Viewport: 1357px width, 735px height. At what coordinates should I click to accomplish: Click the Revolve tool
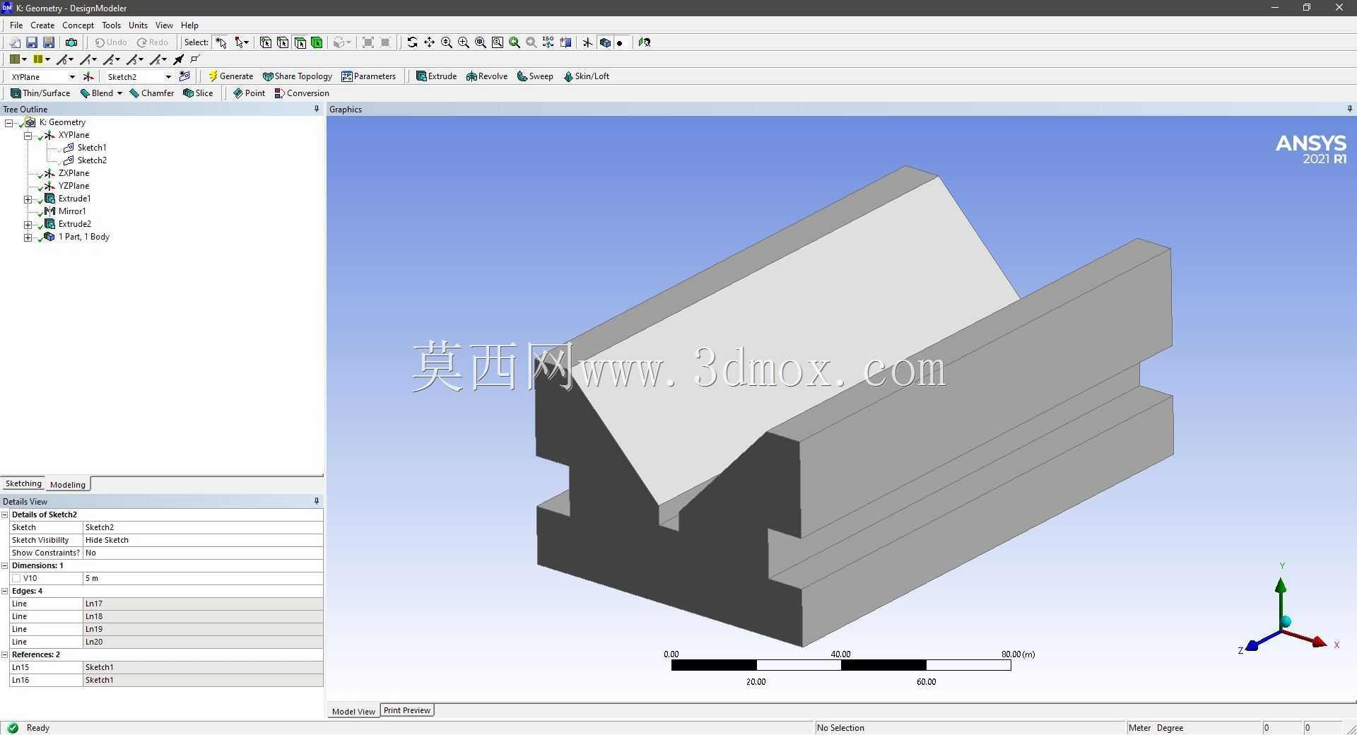[487, 76]
